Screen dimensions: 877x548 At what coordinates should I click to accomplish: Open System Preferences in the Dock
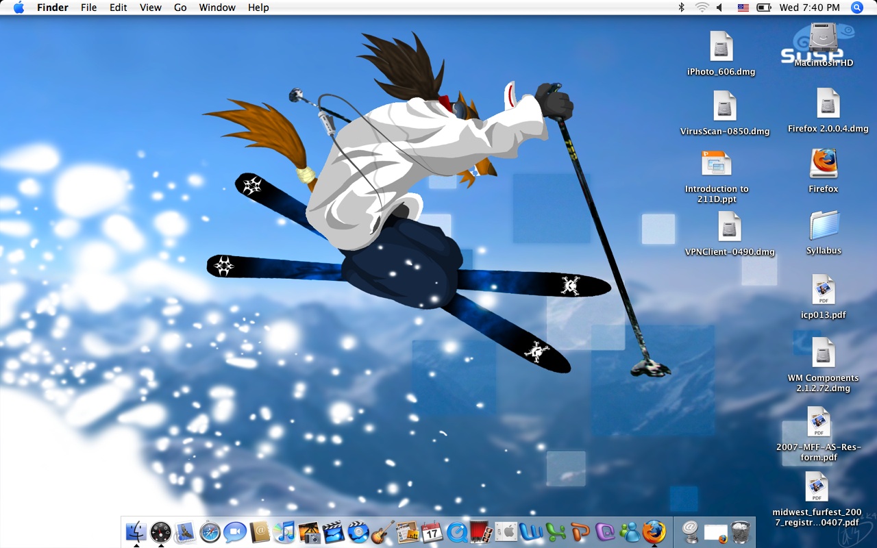[x=506, y=532]
